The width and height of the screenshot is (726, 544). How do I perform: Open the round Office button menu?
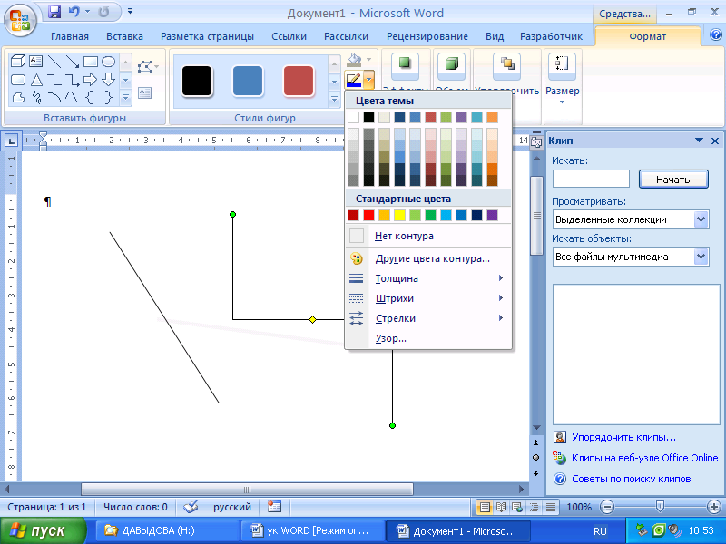tap(19, 20)
